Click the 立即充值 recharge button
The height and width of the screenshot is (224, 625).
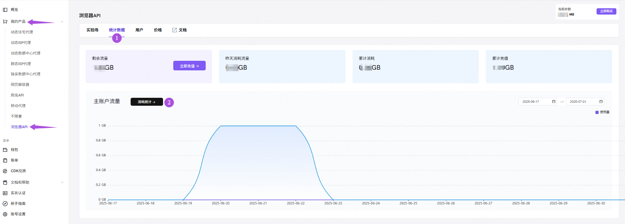coord(189,66)
